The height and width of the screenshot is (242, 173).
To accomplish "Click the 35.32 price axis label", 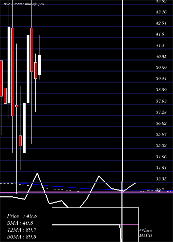I will pyautogui.click(x=161, y=146).
